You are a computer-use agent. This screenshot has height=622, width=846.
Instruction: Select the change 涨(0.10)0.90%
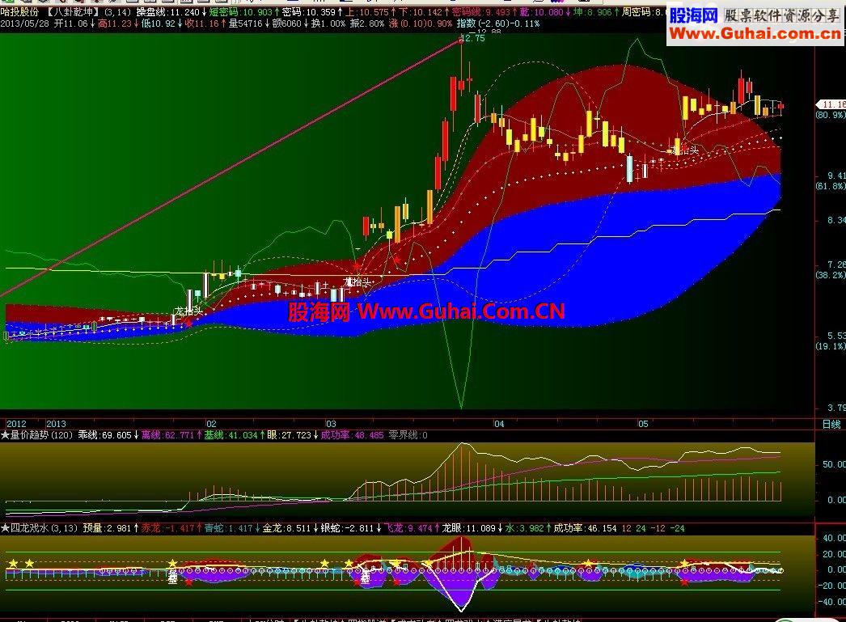tap(421, 23)
